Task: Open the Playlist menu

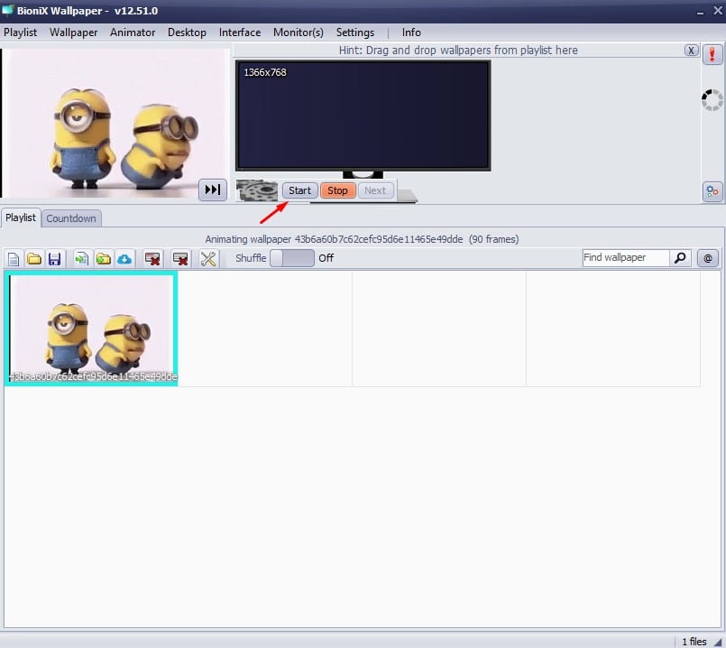Action: point(20,32)
